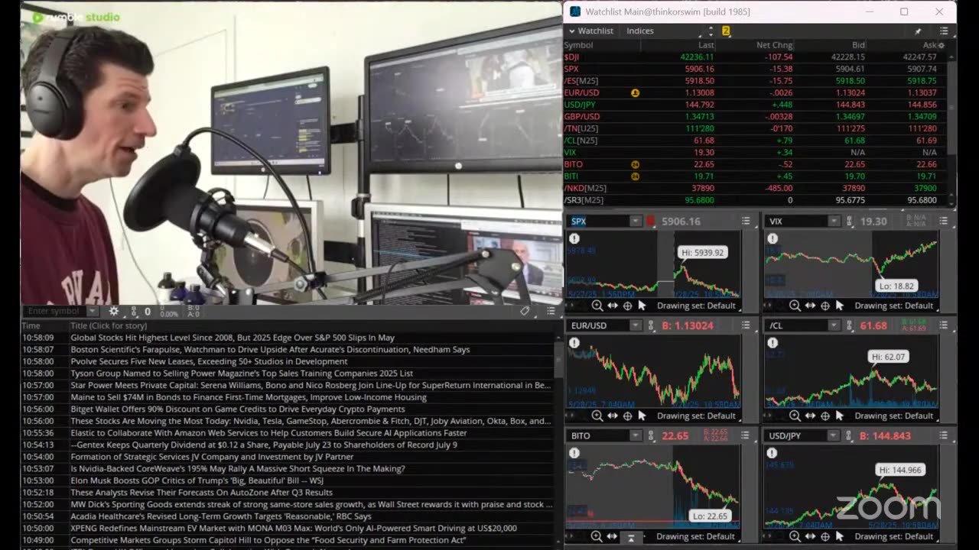Click the pin icon in Watchlist header
The image size is (979, 550).
coord(918,31)
